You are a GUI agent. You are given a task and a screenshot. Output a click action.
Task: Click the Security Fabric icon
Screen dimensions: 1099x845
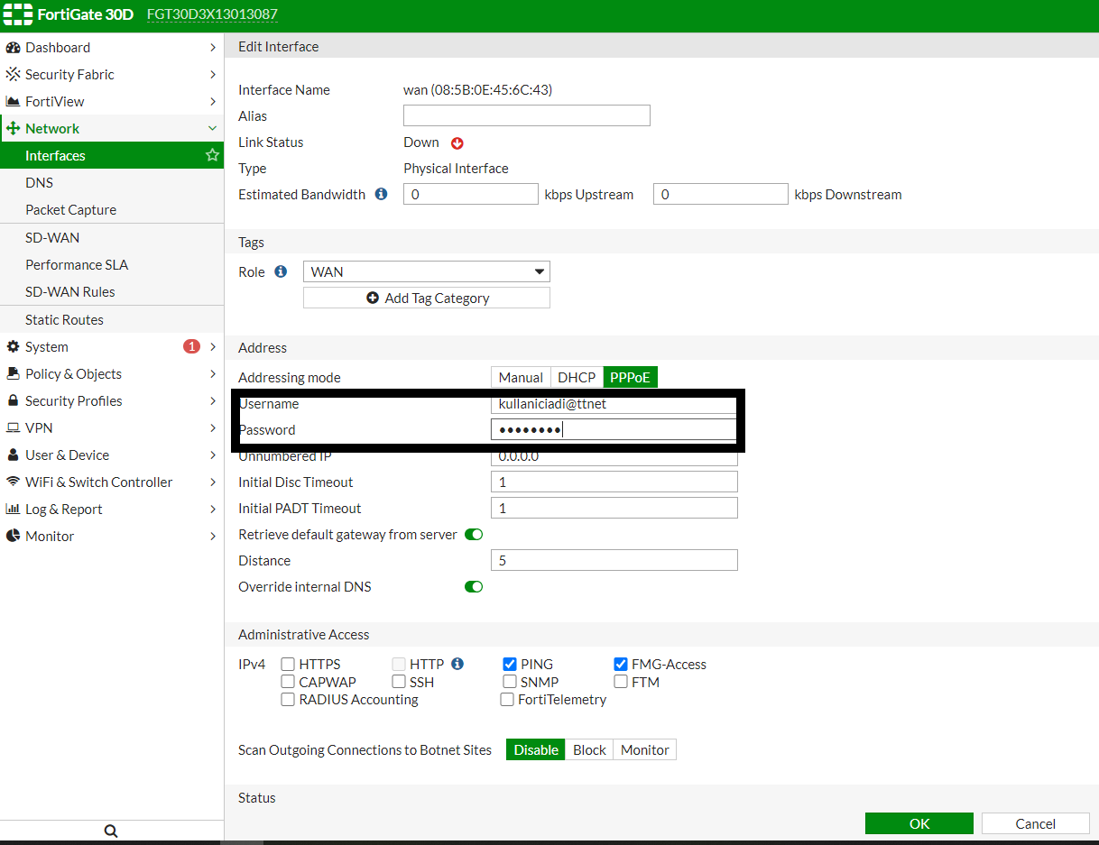click(x=13, y=75)
